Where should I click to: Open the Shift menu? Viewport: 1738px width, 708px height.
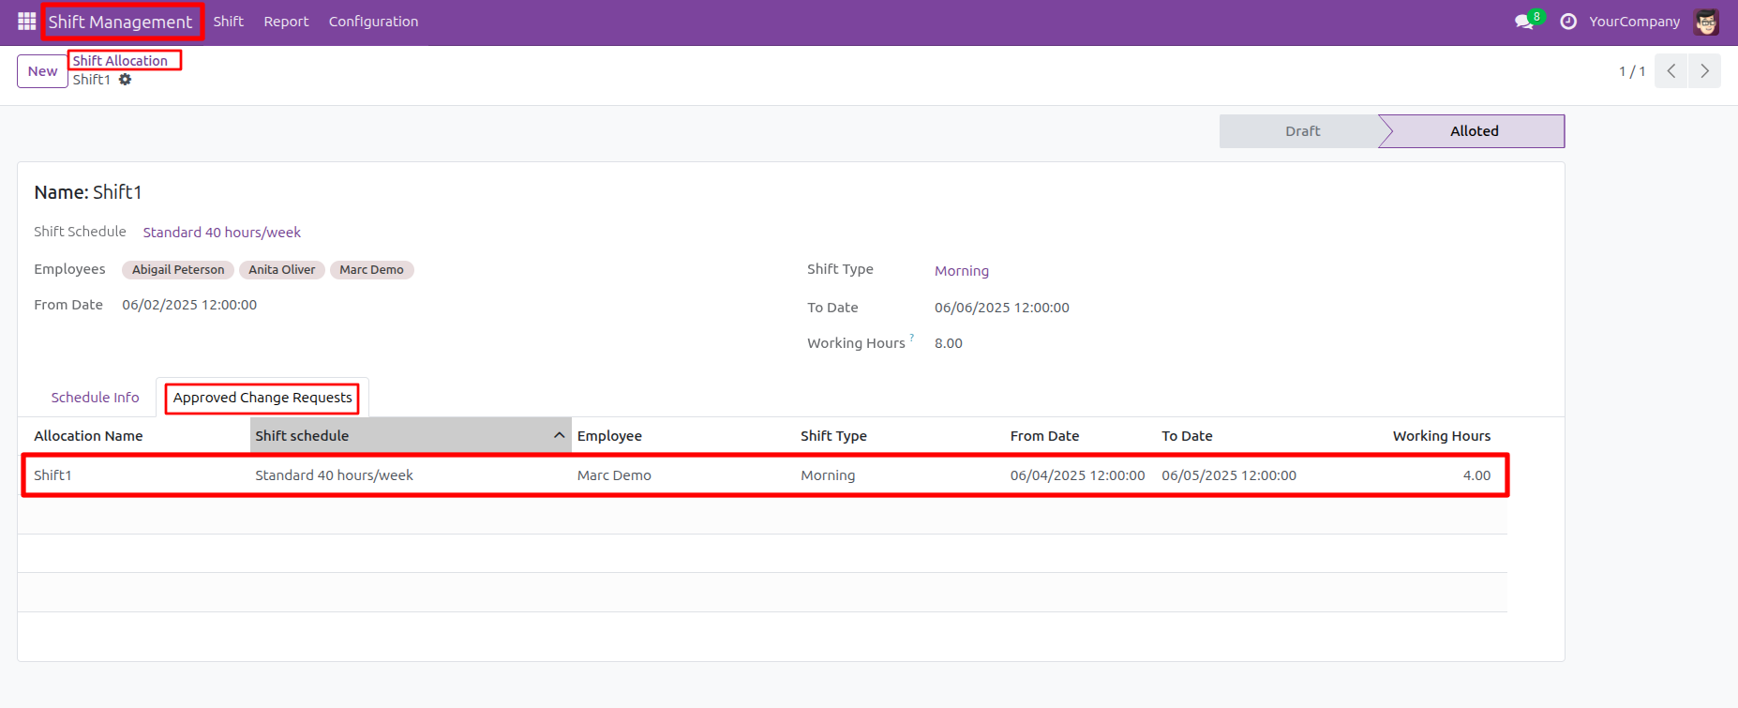(228, 22)
